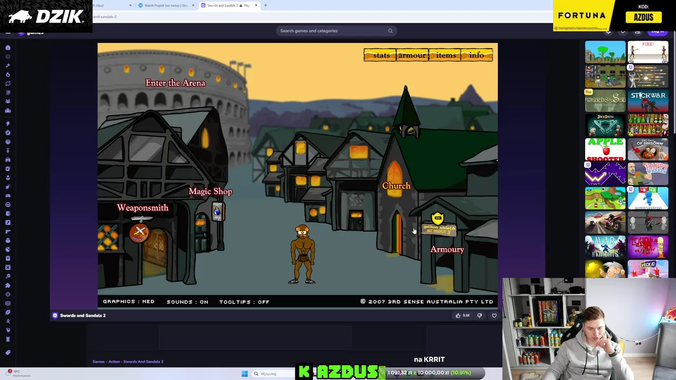Viewport: 676px width, 380px height.
Task: Open the hamburger menu icon
Action: [x=8, y=33]
